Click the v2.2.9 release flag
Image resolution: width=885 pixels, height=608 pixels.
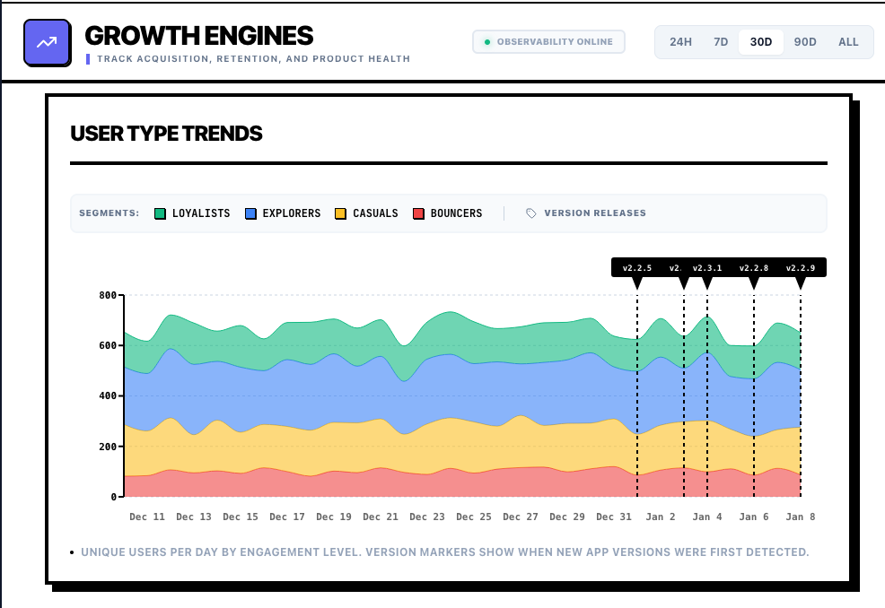point(800,266)
